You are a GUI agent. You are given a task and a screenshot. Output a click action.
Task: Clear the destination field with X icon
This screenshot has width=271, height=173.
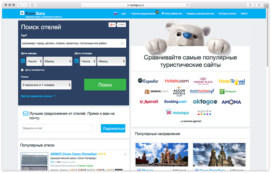point(122,43)
